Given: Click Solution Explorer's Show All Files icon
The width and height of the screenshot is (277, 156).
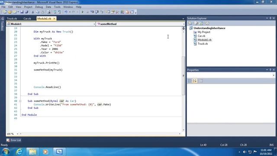Looking at the screenshot, I should [x=196, y=23].
